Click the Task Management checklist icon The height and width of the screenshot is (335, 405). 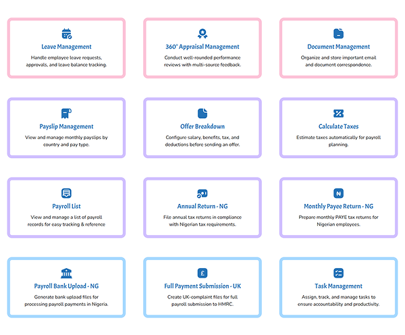pyautogui.click(x=338, y=273)
